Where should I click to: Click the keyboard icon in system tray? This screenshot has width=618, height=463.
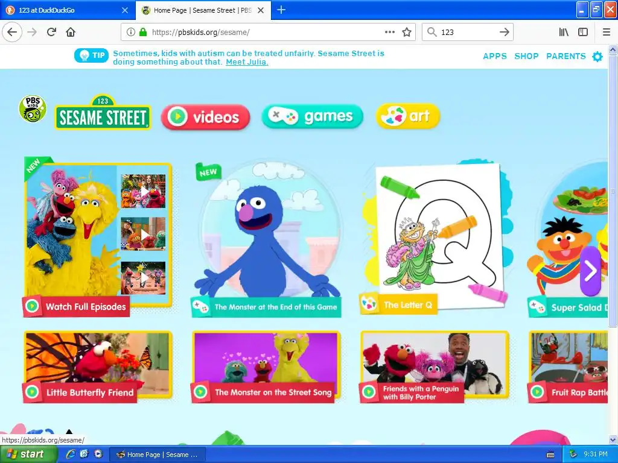click(x=550, y=455)
